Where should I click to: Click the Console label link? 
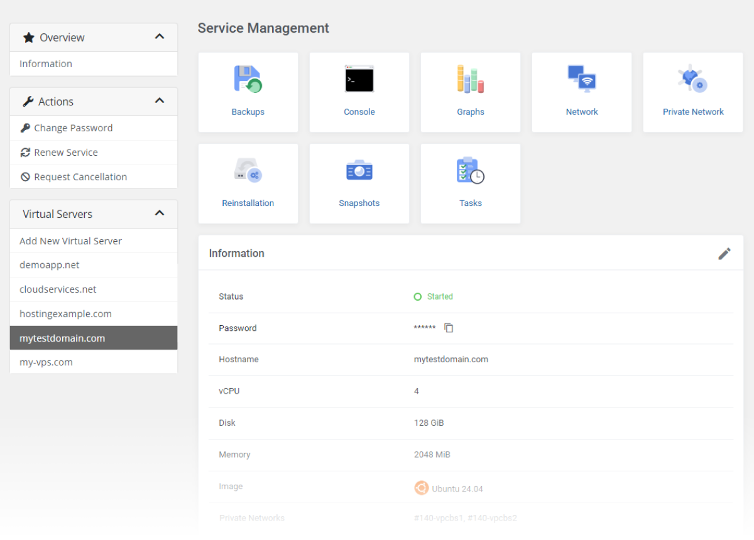(x=359, y=112)
